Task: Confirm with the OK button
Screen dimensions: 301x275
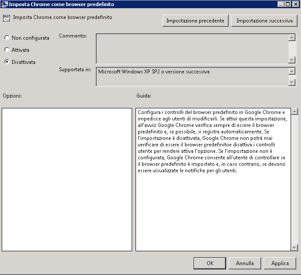Action: tap(210, 263)
